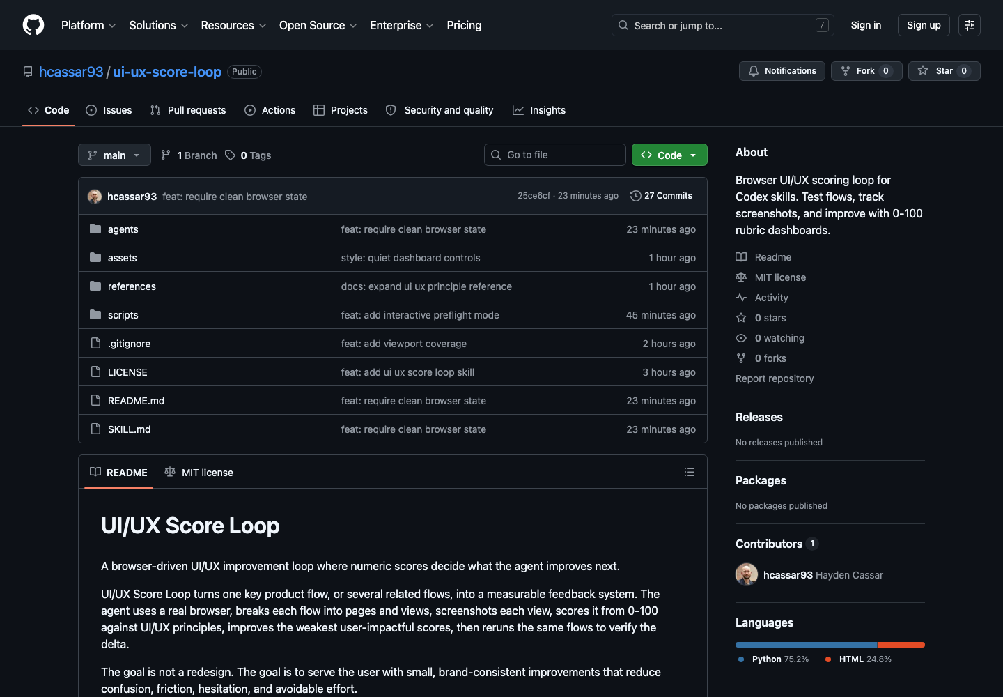The height and width of the screenshot is (697, 1003).
Task: Click the Sign up button
Action: 924,25
